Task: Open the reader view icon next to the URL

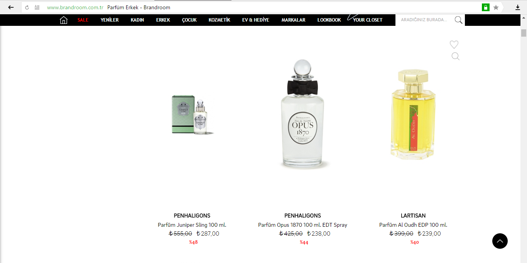Action: tap(37, 7)
